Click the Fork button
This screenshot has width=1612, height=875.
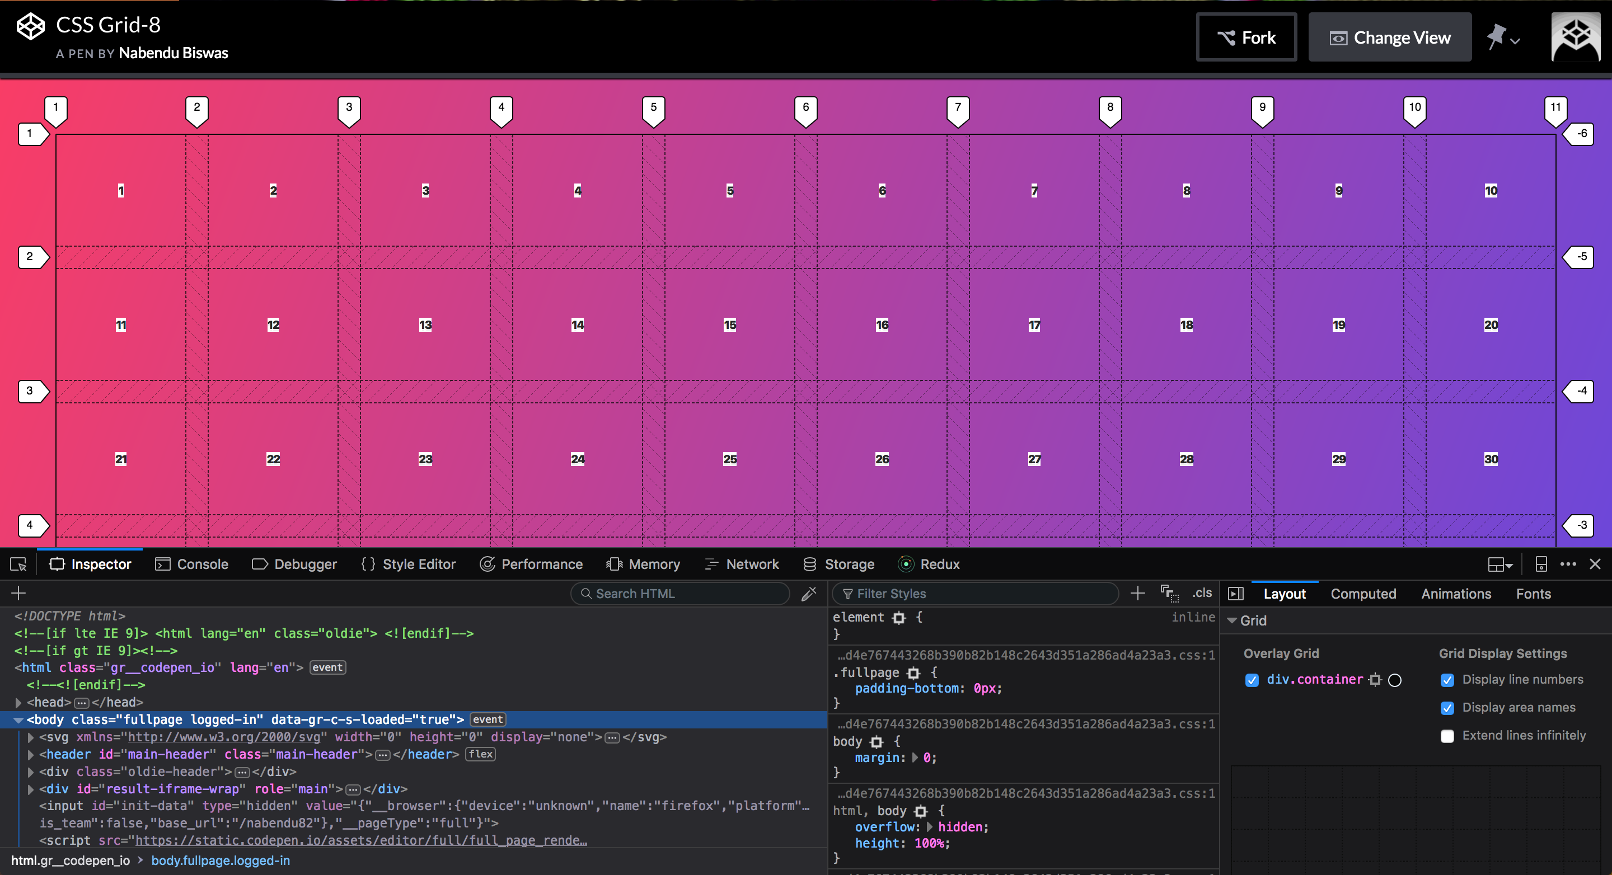(x=1246, y=37)
